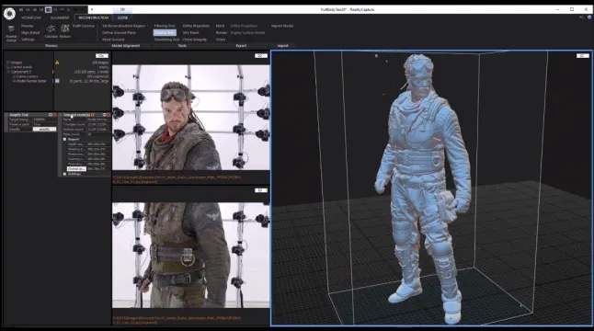Run Check Integrity
594x331 pixels.
195,40
